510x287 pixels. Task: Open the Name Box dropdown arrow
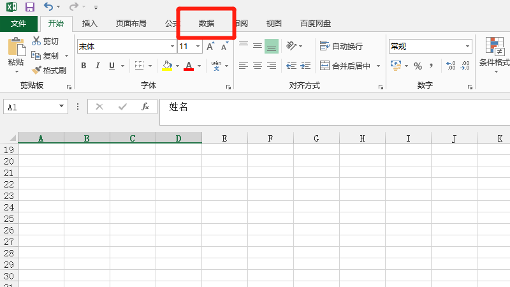click(x=62, y=107)
